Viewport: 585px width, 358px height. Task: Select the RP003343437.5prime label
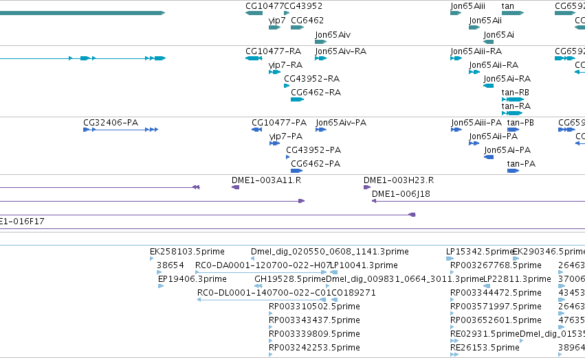[314, 321]
